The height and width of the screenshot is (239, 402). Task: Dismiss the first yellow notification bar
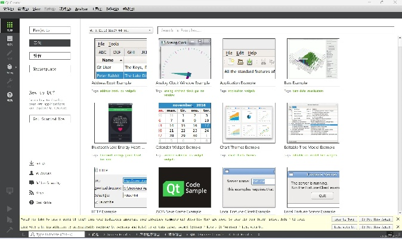pos(398,219)
